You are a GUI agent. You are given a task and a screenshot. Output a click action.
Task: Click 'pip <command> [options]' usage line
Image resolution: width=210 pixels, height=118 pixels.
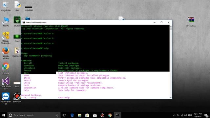coord(38,56)
